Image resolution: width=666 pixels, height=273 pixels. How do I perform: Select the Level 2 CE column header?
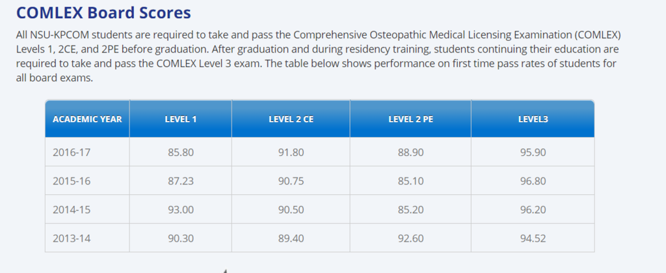point(291,119)
